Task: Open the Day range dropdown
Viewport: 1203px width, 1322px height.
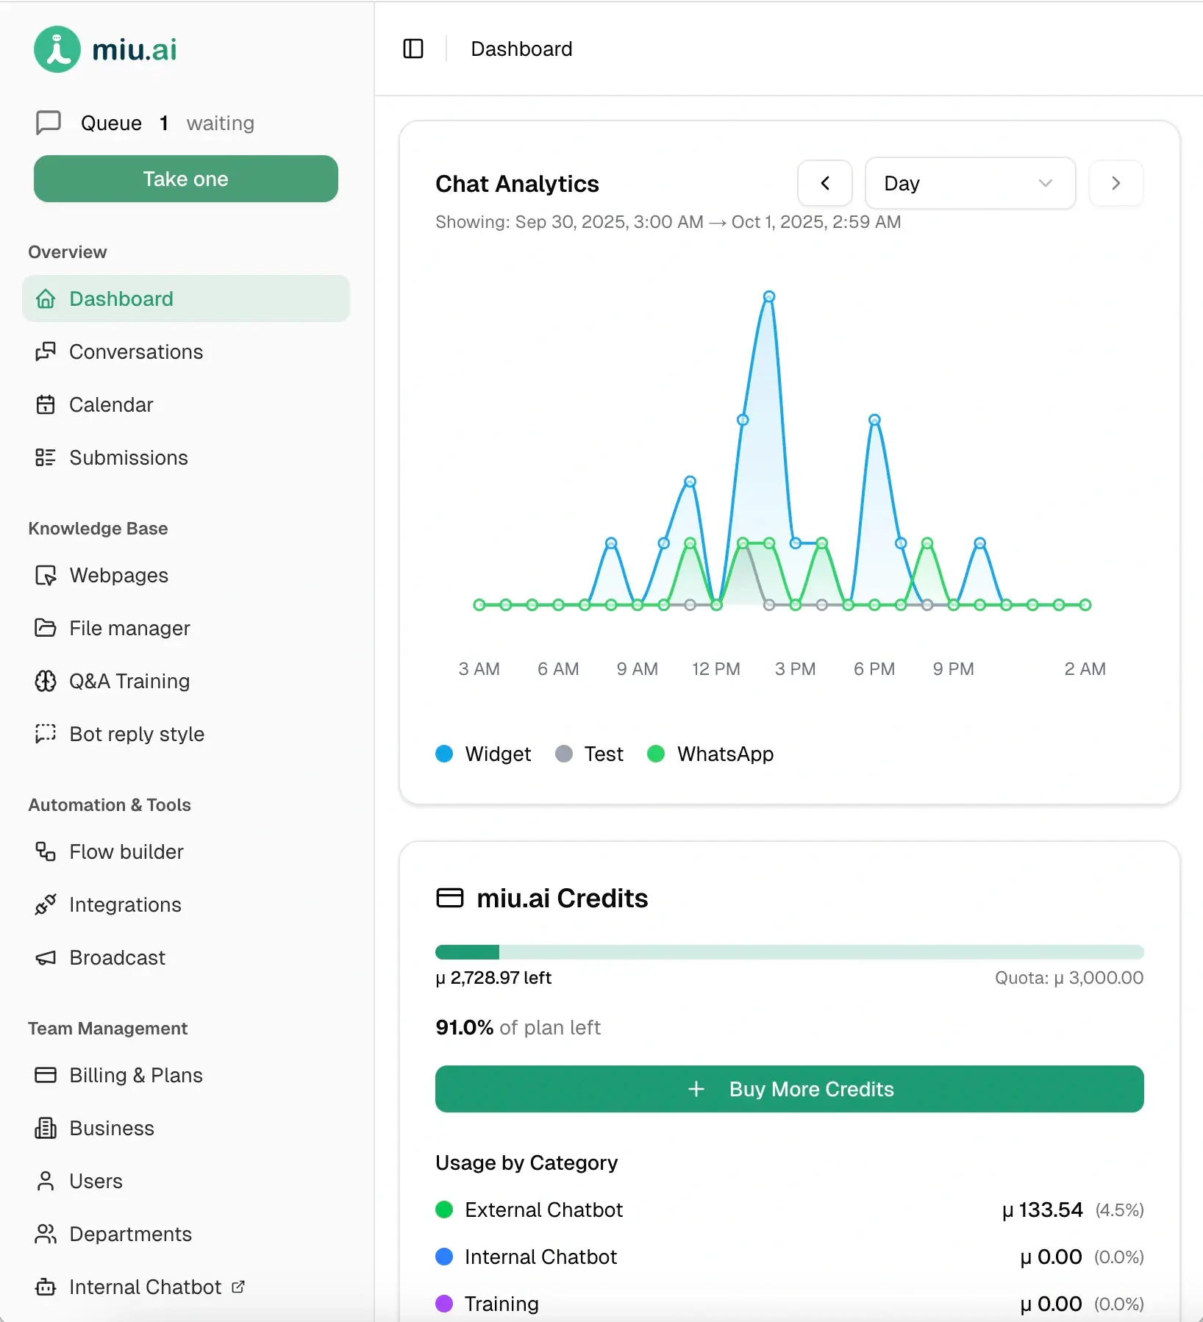Action: click(970, 183)
